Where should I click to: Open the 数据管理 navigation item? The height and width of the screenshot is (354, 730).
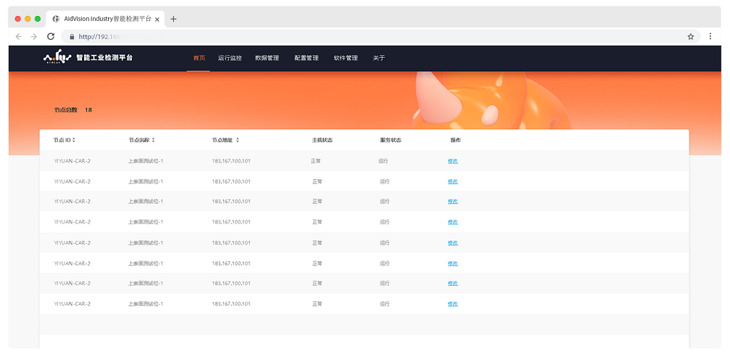click(267, 58)
